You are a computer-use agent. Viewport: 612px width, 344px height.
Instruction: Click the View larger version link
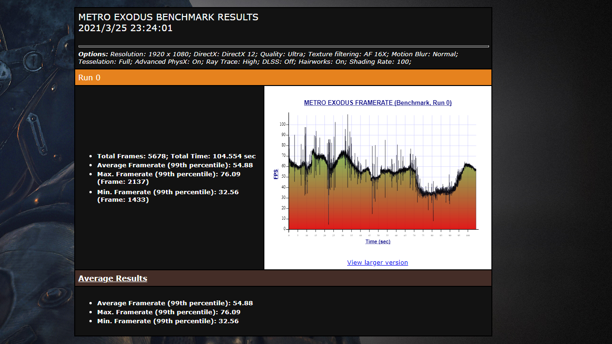click(377, 263)
